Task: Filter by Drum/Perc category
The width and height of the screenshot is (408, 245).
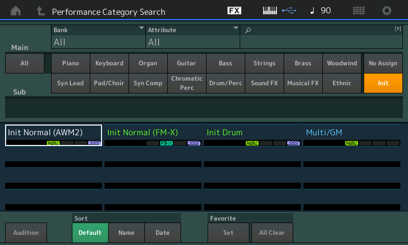Action: coord(225,83)
